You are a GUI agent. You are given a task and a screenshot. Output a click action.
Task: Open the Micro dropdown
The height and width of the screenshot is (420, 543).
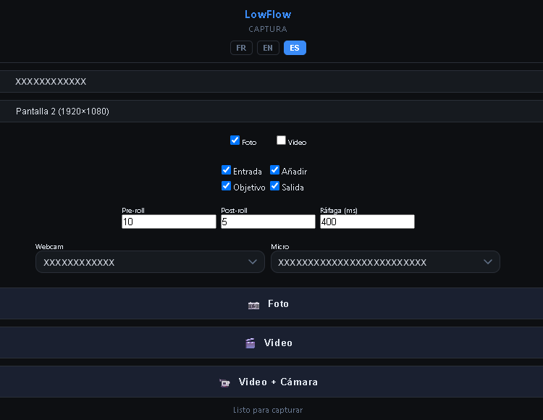coord(385,261)
